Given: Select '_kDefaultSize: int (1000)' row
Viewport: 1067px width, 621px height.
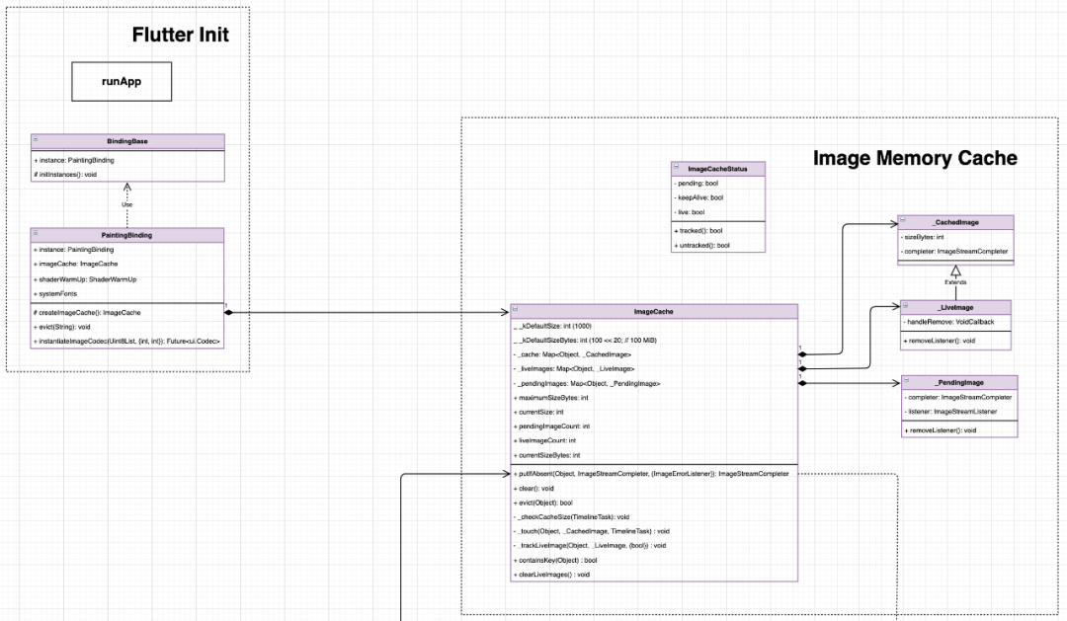Looking at the screenshot, I should pos(654,327).
